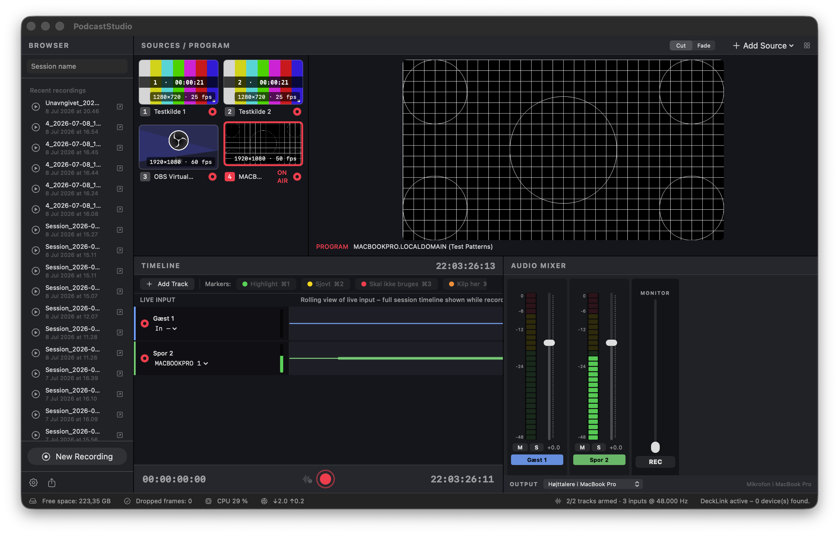Viewport: 839px width, 535px height.
Task: Reveal session recorded 7 Jul at 16.10
Action: pyautogui.click(x=120, y=394)
